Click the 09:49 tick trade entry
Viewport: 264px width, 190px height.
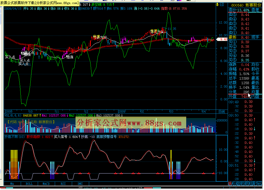point(241,102)
